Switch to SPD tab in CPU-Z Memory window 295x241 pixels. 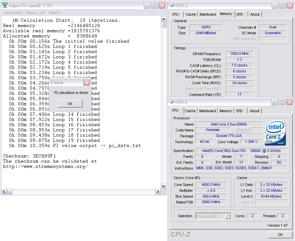(x=240, y=14)
